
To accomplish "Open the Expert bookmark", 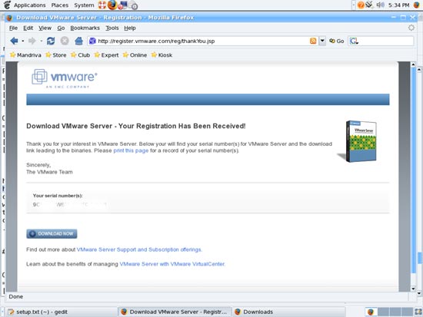I will (x=107, y=55).
